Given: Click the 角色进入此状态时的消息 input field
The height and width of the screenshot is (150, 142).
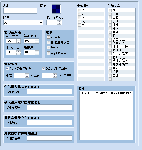Looking at the screenshot, I should coord(49,92).
